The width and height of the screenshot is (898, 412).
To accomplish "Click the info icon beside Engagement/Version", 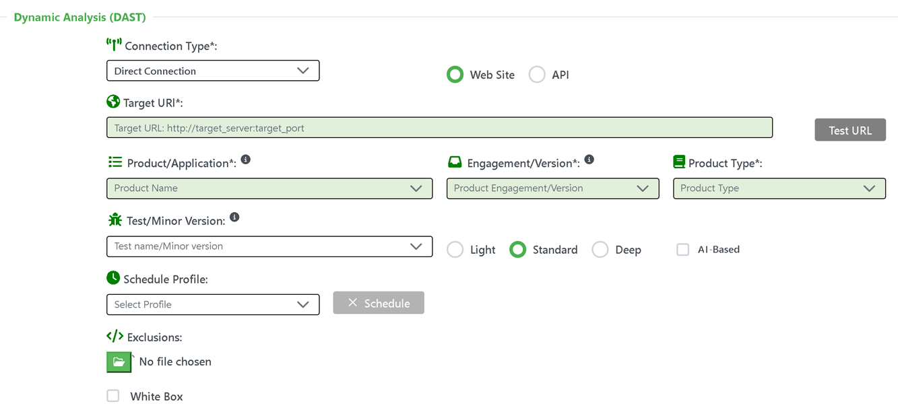I will (x=589, y=160).
